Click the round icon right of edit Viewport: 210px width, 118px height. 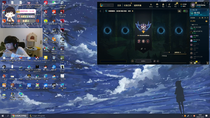(x=158, y=61)
